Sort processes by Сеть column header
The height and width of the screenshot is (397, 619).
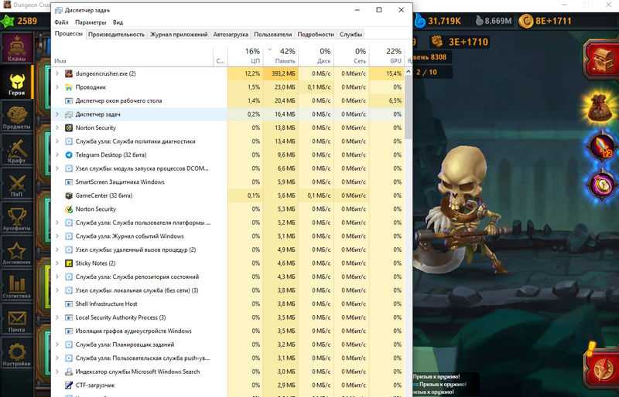[351, 56]
